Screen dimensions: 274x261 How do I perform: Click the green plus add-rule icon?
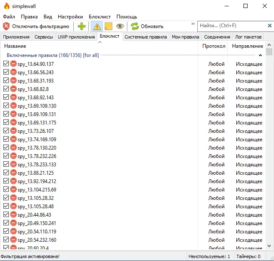point(82,26)
